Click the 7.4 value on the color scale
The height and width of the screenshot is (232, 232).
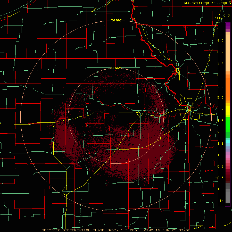[220, 63]
